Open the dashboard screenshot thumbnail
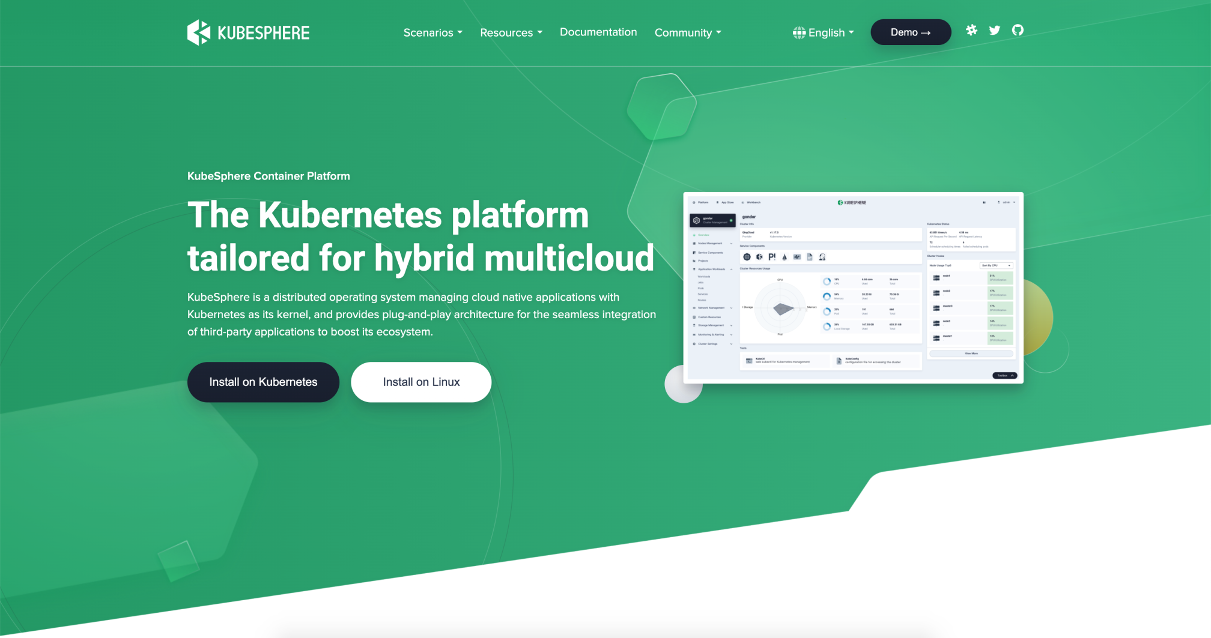Screen dimensions: 1211x638 click(853, 287)
